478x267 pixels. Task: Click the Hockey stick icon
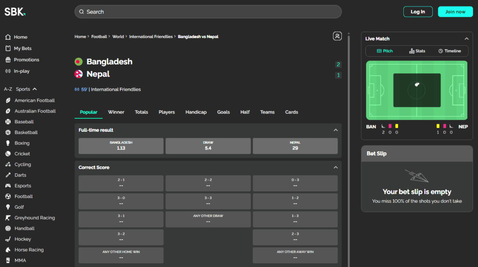click(8, 239)
